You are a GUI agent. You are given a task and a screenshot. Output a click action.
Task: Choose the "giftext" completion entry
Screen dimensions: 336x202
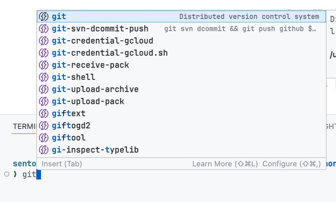coord(69,113)
